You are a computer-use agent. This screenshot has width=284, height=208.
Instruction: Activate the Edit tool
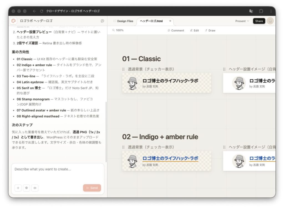(x=194, y=31)
